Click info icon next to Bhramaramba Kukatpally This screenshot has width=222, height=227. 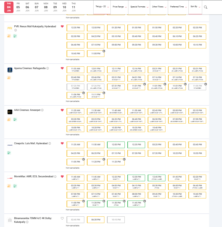[27, 222]
